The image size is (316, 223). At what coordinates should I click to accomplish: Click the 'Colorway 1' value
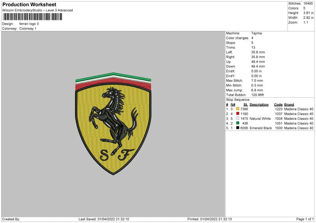click(x=28, y=28)
